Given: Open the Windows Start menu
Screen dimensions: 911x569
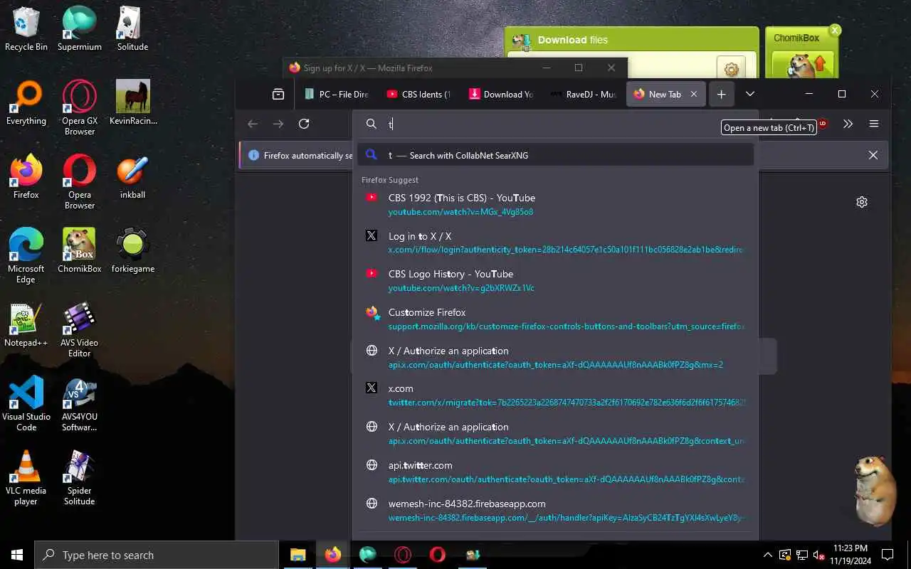Looking at the screenshot, I should point(17,555).
